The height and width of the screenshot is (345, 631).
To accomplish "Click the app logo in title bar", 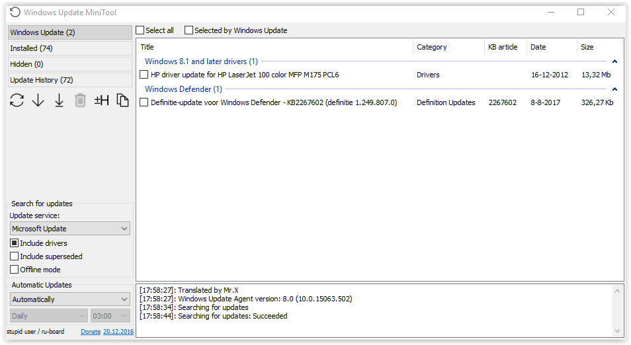I will [x=15, y=12].
